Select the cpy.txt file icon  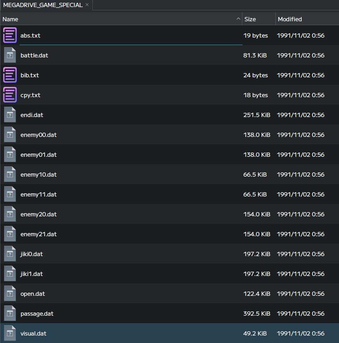coord(10,95)
